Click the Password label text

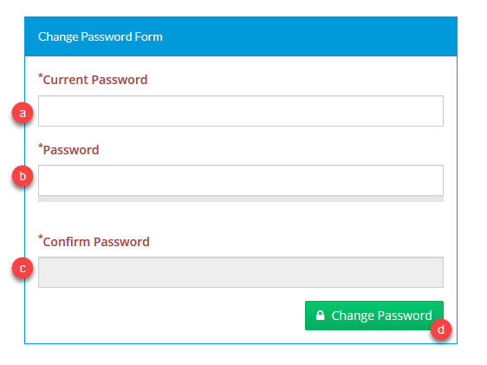71,150
